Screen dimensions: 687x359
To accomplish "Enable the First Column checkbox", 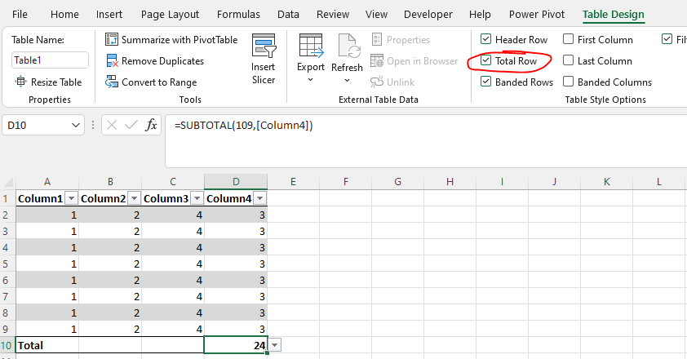I will (568, 39).
